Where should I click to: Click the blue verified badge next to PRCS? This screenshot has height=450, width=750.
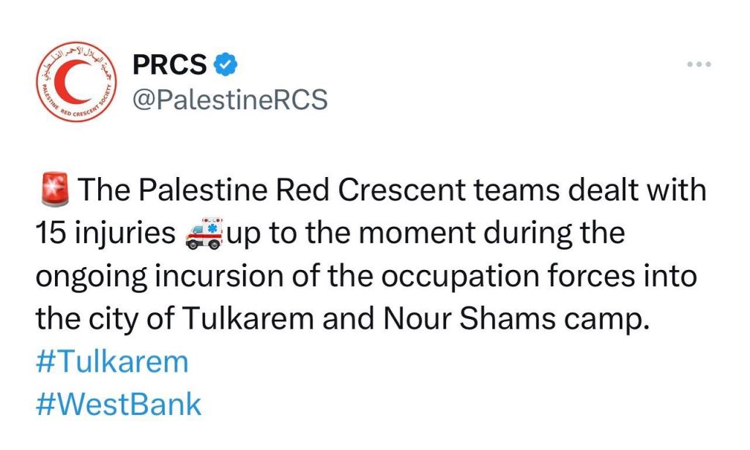(225, 64)
